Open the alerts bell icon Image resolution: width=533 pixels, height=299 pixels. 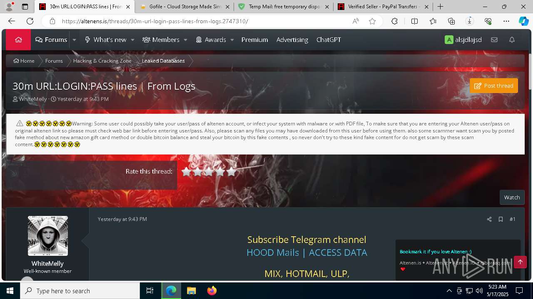point(512,40)
